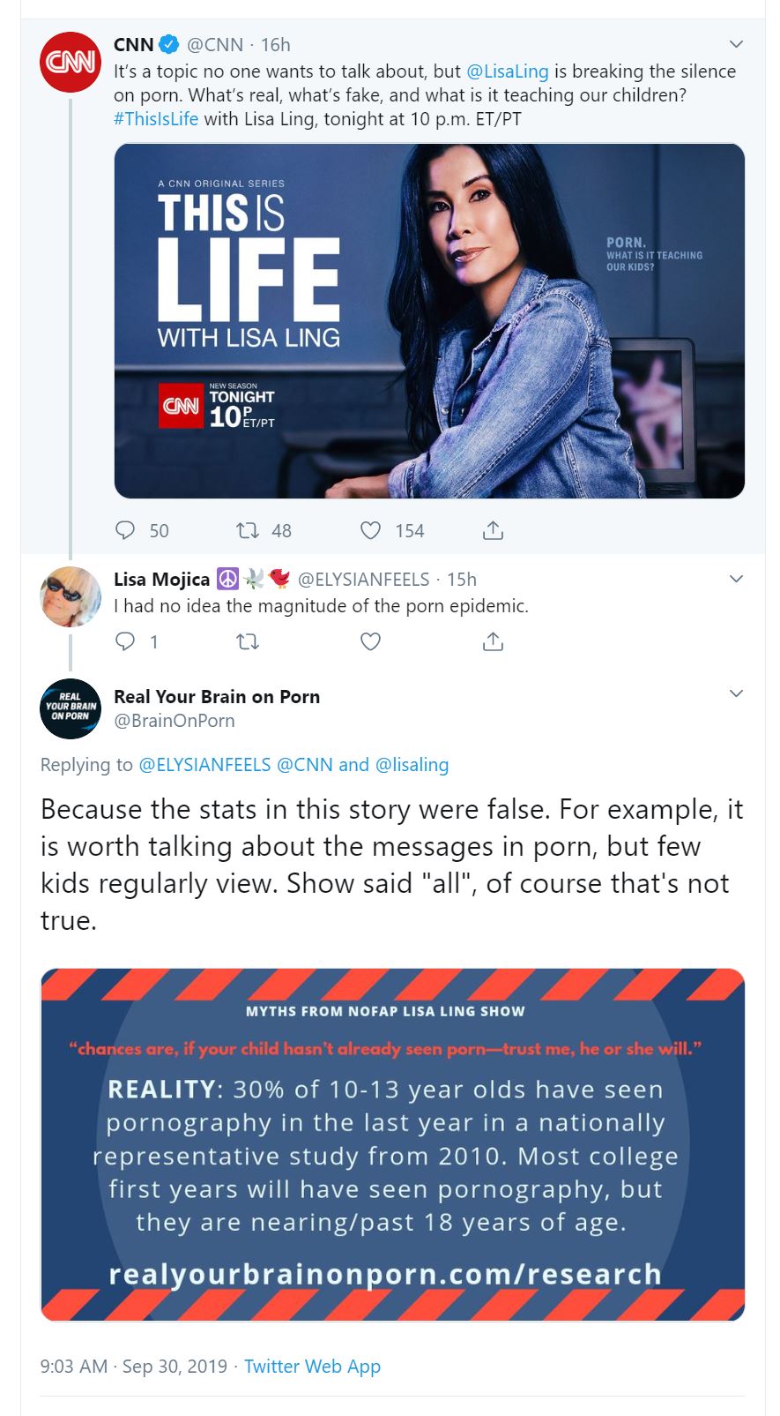Share Lisa Mojica's tweet
The height and width of the screenshot is (1416, 780).
[x=494, y=641]
